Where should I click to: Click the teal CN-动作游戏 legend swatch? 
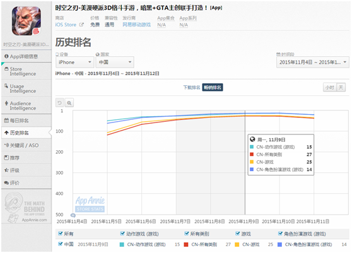tap(122, 244)
